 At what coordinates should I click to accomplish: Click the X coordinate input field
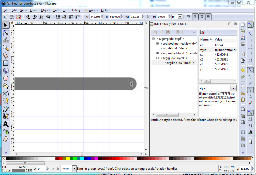[95, 17]
